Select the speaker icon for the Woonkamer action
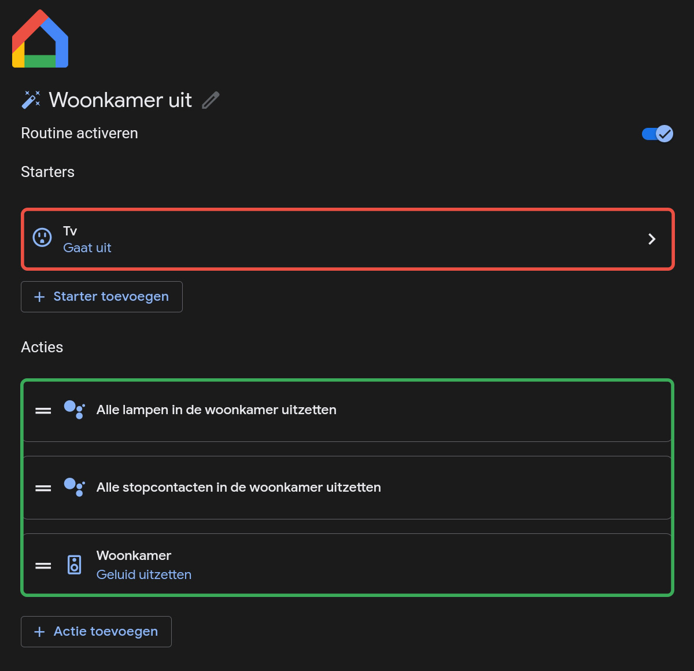The width and height of the screenshot is (694, 671). pyautogui.click(x=75, y=565)
